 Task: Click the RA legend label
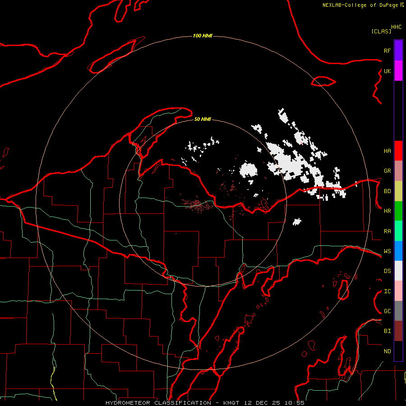[387, 231]
